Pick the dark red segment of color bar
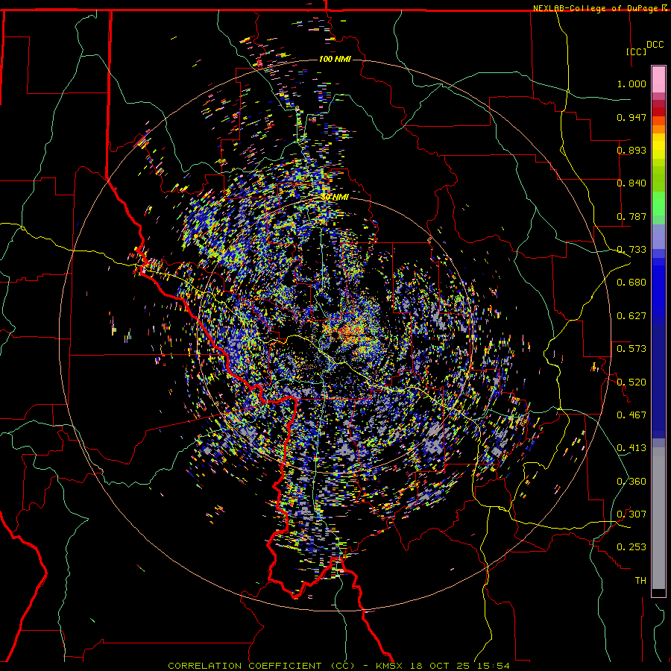Screen dimensions: 671x671 coord(658,112)
